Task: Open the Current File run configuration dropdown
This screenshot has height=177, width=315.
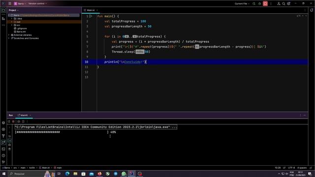Action: click(242, 3)
